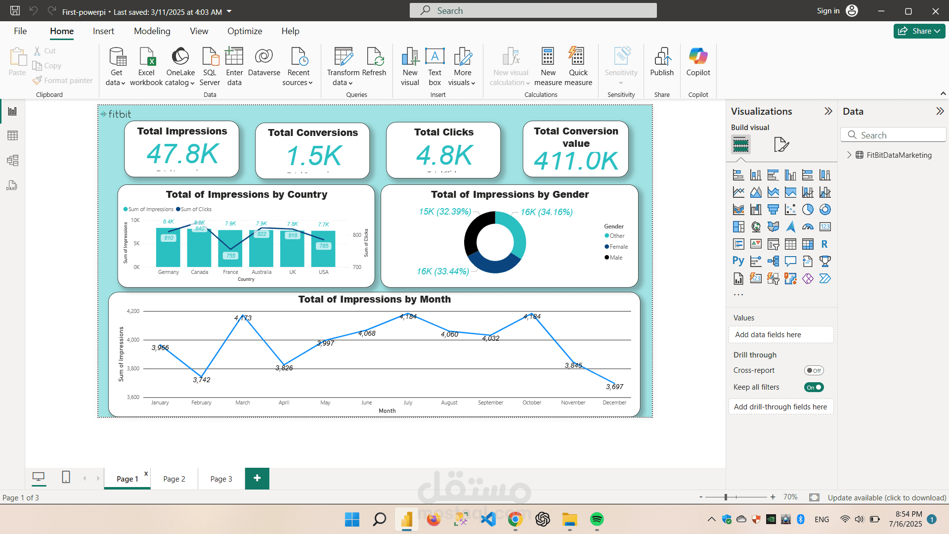
Task: Insert a Text box from ribbon
Action: [x=434, y=66]
